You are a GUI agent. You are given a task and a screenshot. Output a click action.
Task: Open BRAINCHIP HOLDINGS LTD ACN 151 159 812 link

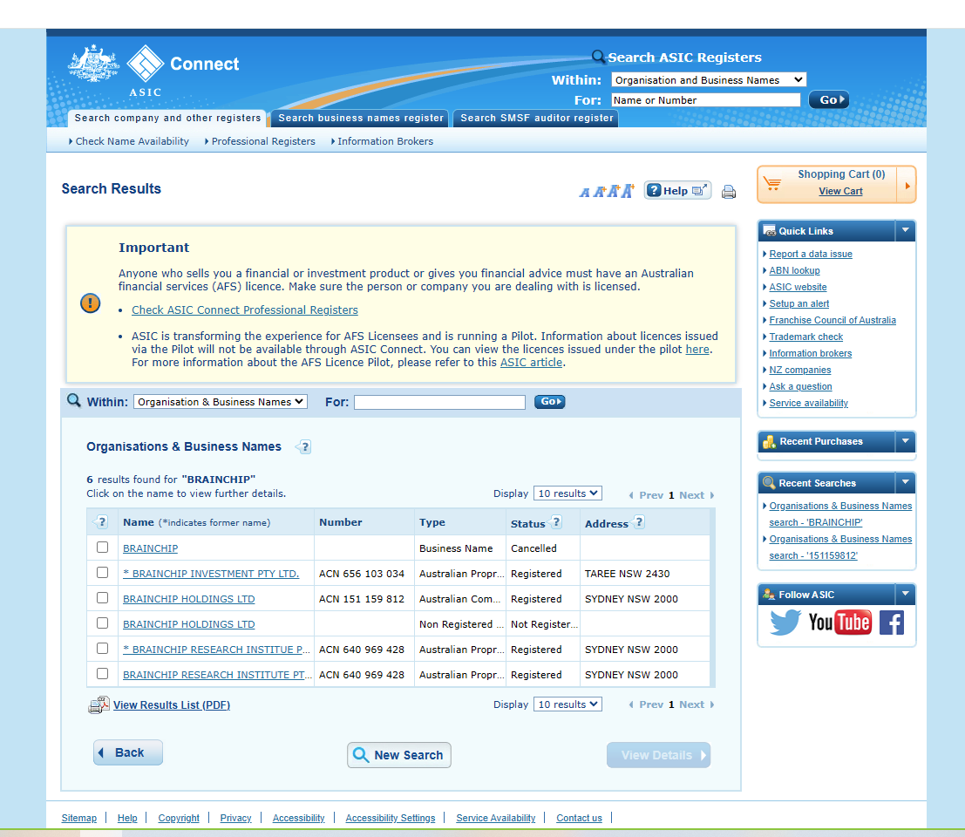point(189,599)
